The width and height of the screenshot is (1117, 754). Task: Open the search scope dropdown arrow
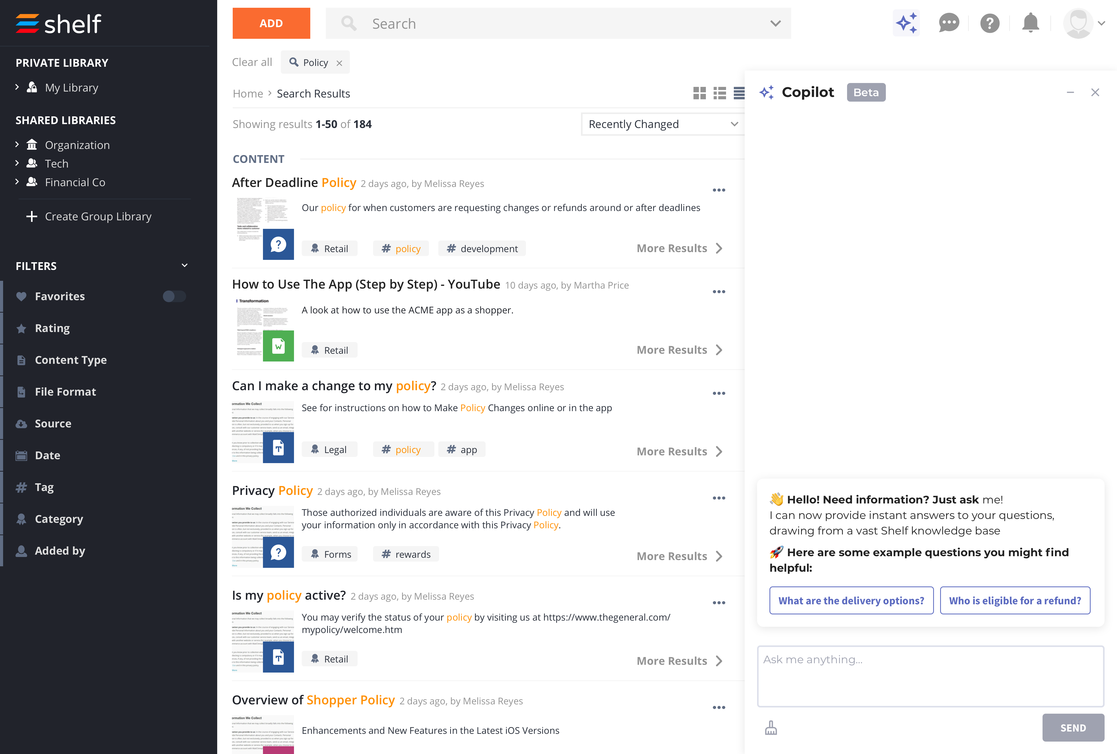point(774,23)
